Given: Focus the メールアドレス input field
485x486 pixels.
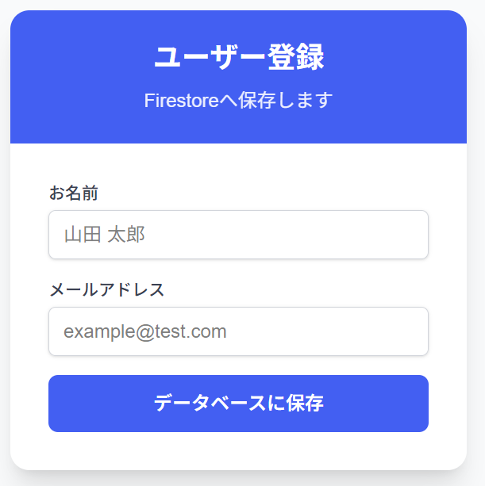Looking at the screenshot, I should click(238, 331).
